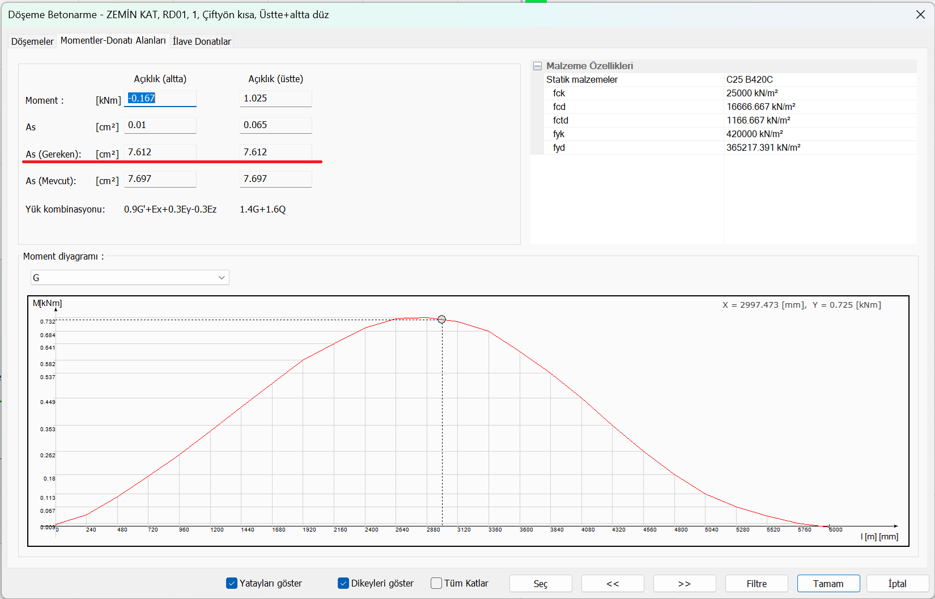This screenshot has width=935, height=599.
Task: Click As (Gereken) üstte value 7.612
Action: coord(276,152)
